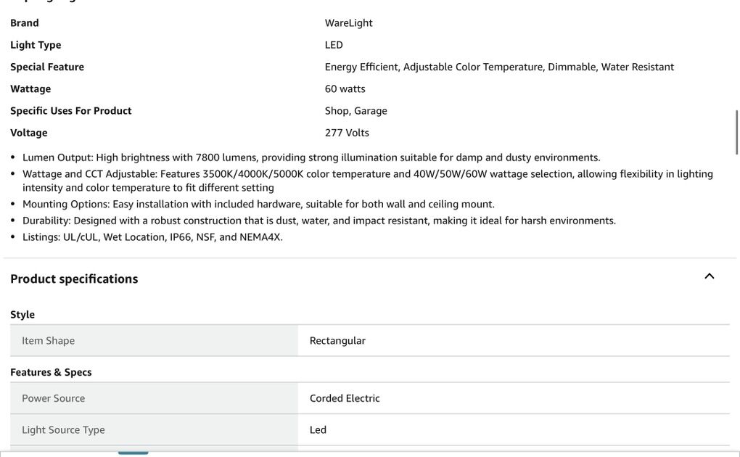Click the Durability bullet point

318,221
